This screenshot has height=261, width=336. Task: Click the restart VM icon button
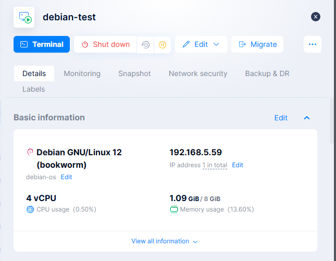[x=145, y=45]
